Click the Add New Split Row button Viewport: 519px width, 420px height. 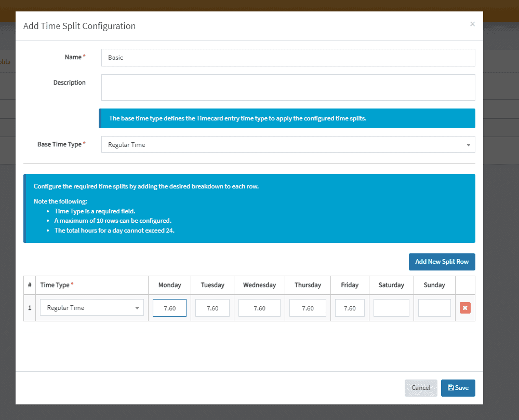click(x=442, y=262)
